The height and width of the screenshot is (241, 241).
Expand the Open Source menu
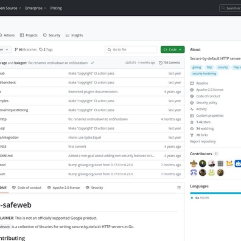coord(10,8)
